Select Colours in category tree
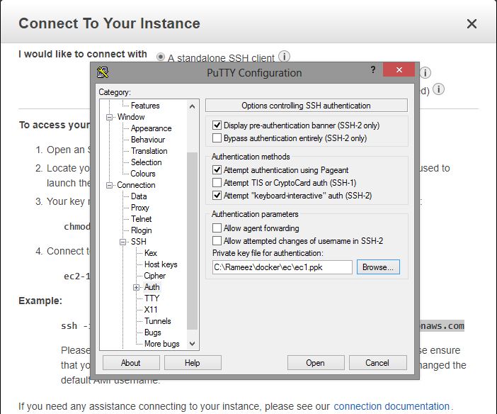The height and width of the screenshot is (414, 497). 143,174
